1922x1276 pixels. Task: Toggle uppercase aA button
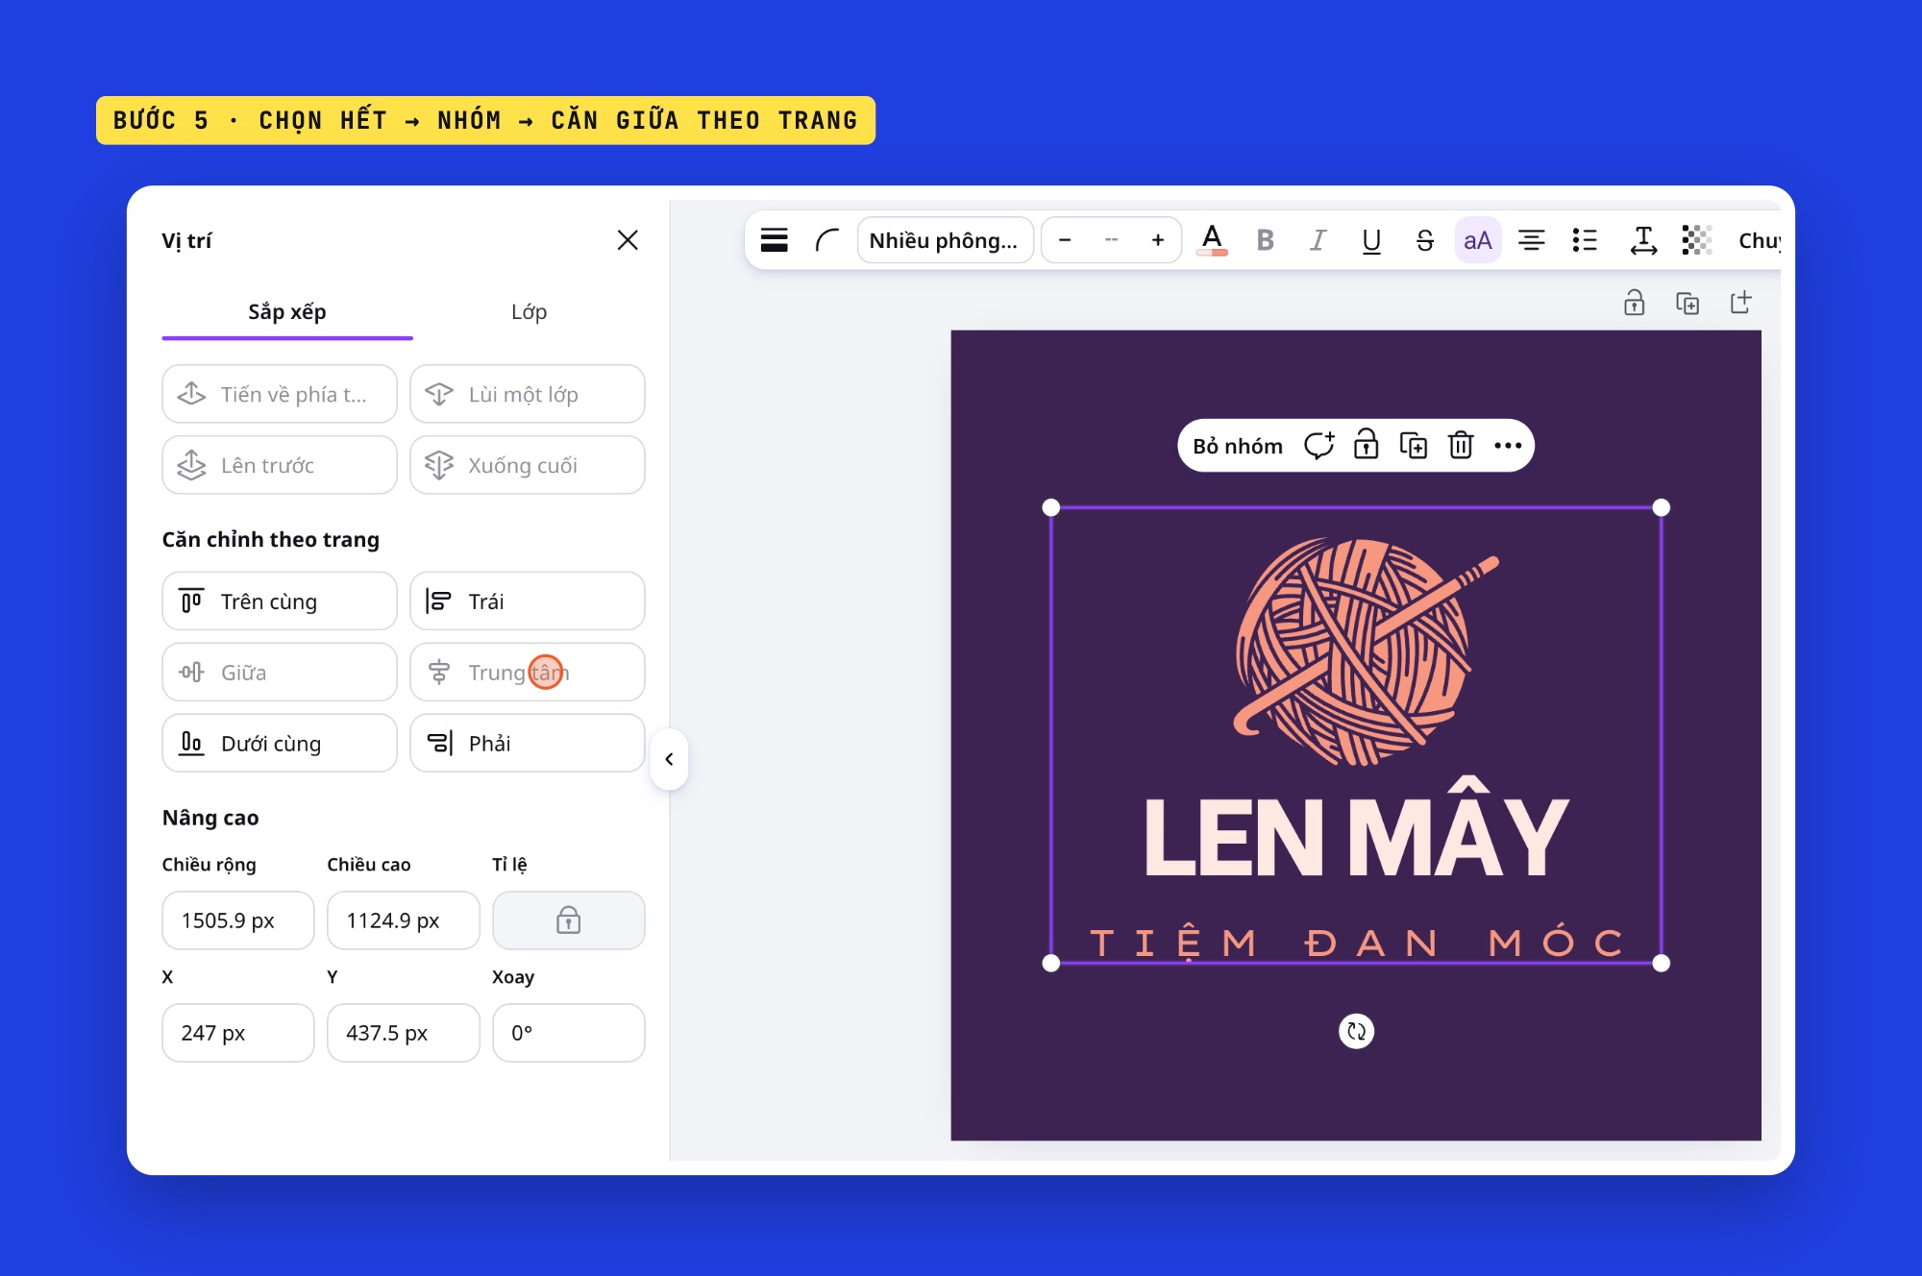[1478, 240]
